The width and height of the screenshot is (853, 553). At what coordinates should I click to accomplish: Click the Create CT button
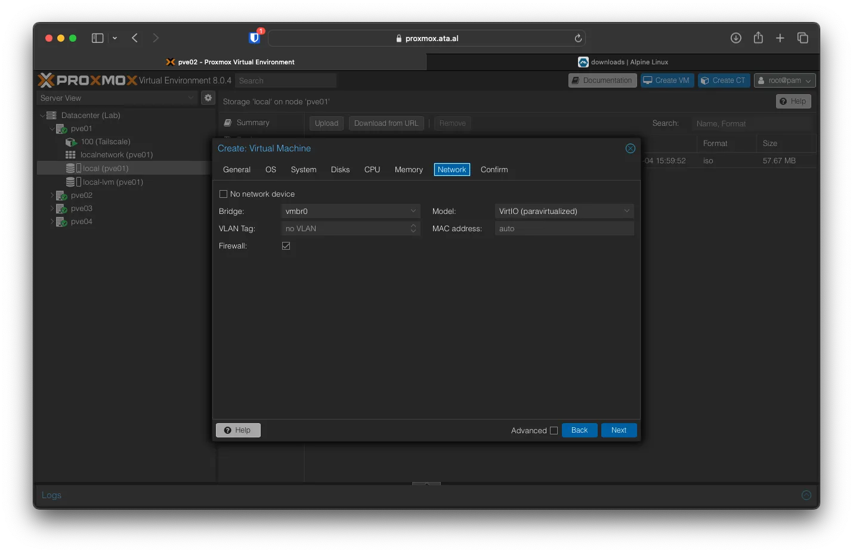[724, 80]
